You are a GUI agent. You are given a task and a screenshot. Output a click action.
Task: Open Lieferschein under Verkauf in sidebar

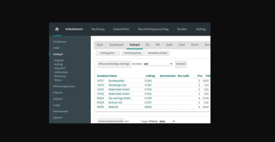pyautogui.click(x=61, y=72)
